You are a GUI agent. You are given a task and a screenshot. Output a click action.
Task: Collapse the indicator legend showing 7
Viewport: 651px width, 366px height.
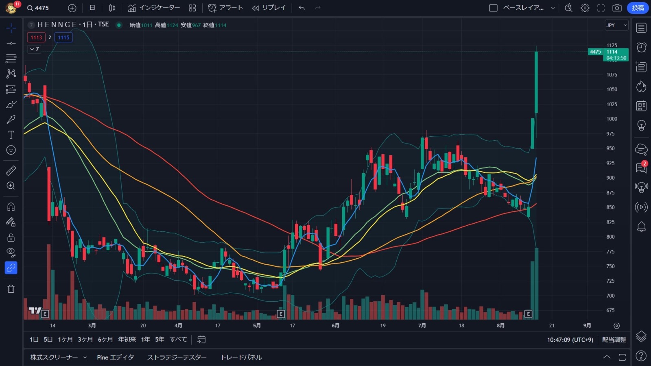coord(34,49)
